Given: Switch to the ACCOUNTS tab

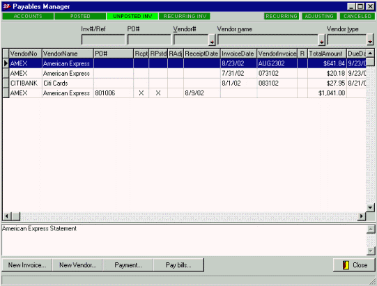Looking at the screenshot, I should point(28,16).
